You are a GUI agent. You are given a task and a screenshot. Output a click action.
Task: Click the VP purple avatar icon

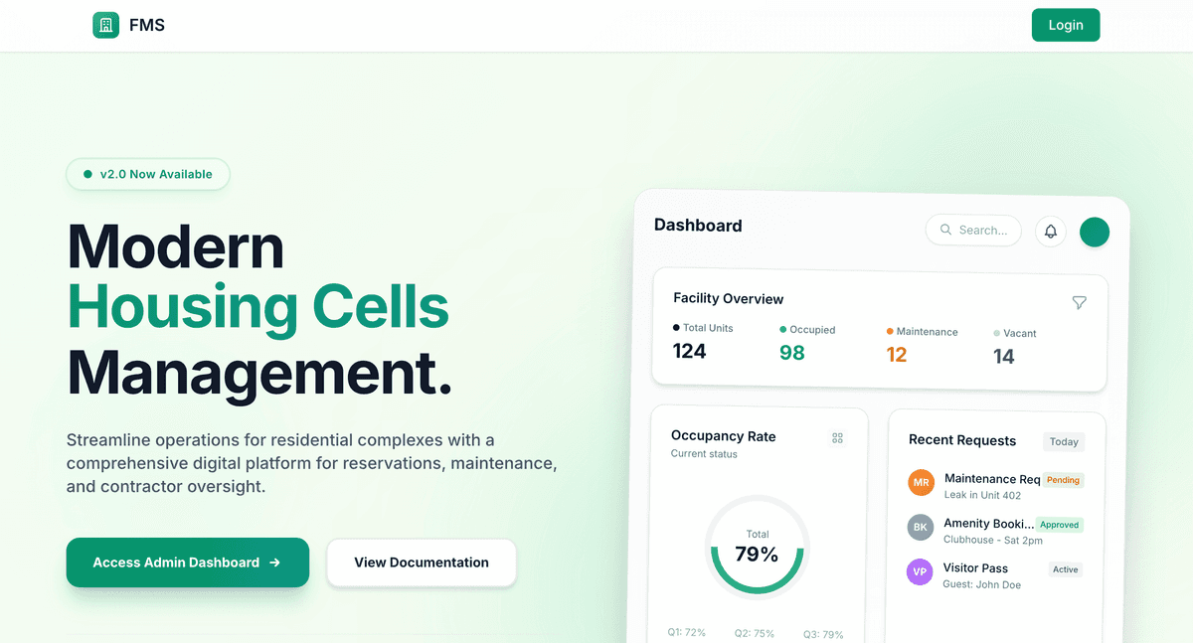click(x=921, y=572)
